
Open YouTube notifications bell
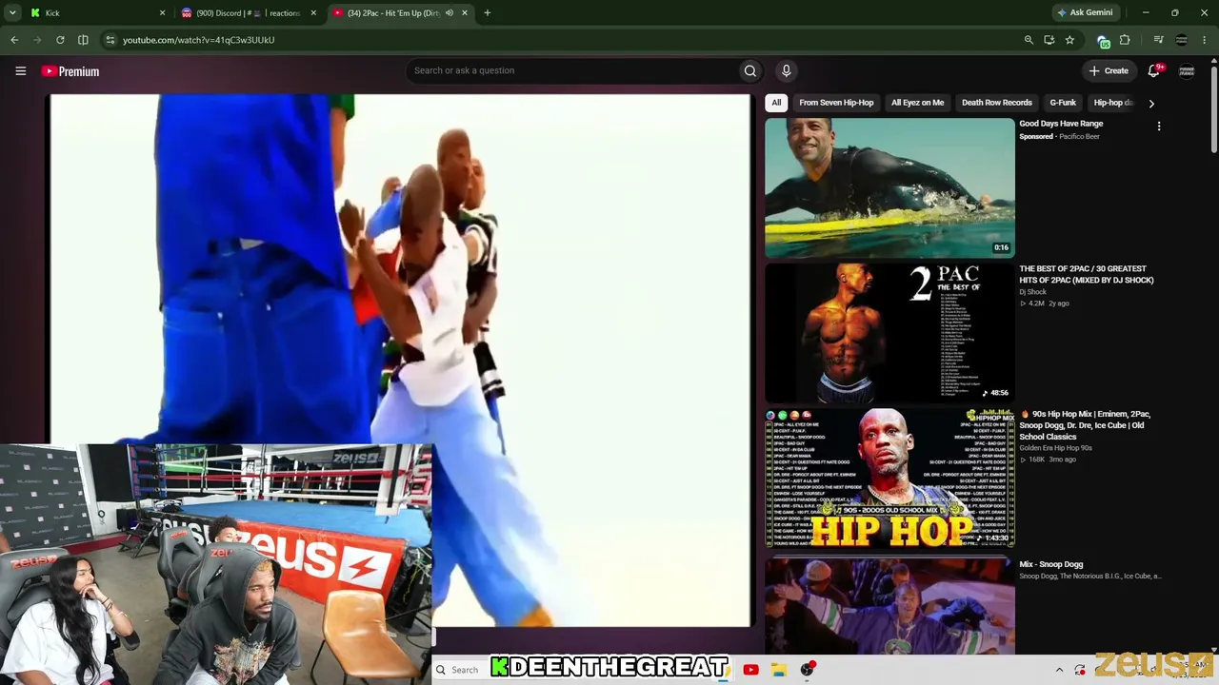[1154, 70]
